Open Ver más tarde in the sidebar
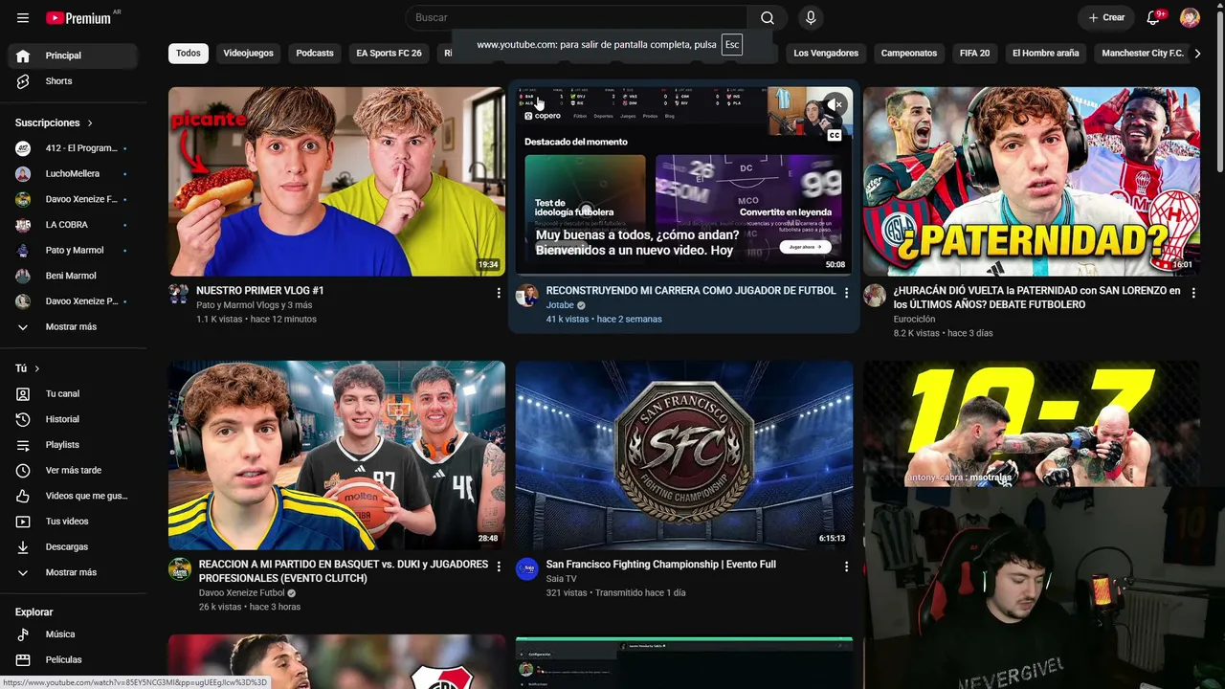This screenshot has height=689, width=1225. coord(73,471)
